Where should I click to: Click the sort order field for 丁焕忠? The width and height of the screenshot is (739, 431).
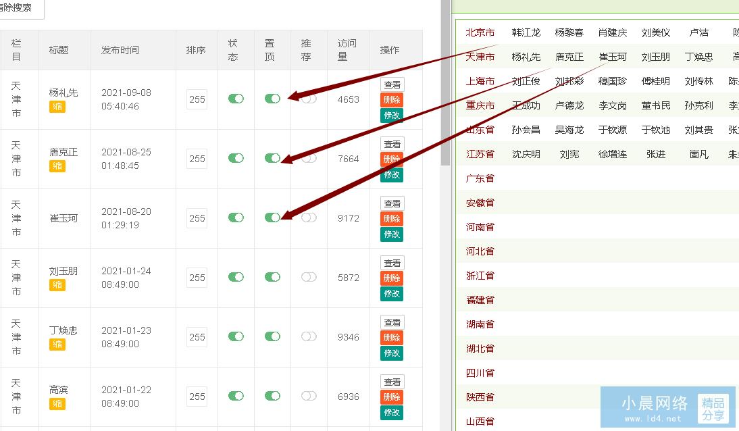197,337
